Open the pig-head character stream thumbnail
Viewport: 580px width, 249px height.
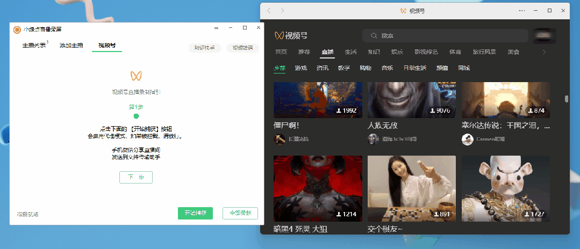pyautogui.click(x=506, y=188)
